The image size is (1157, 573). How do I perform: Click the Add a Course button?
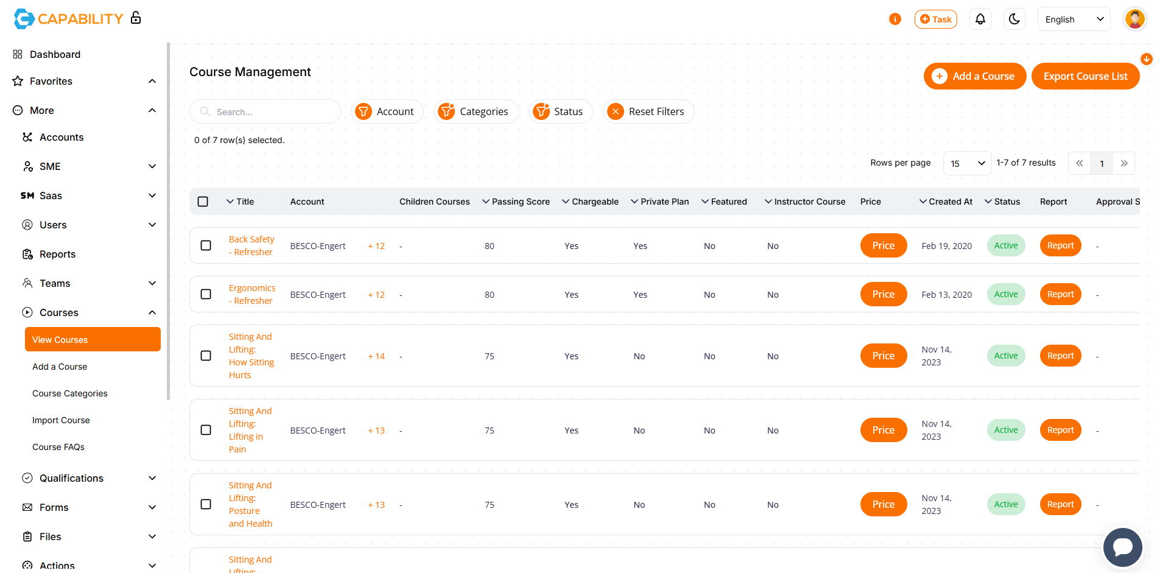click(x=975, y=76)
